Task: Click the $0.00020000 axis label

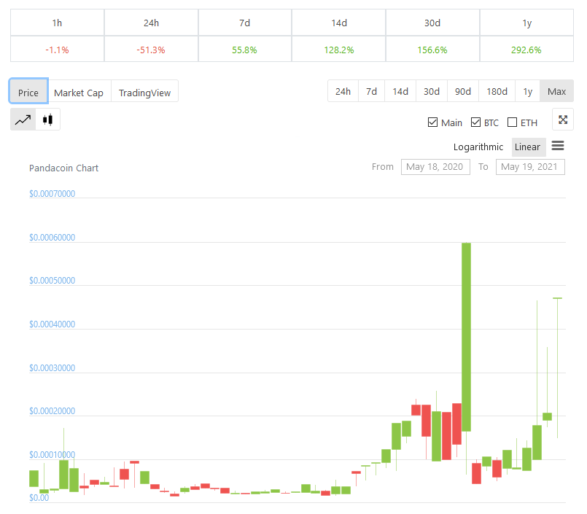Action: [x=52, y=411]
